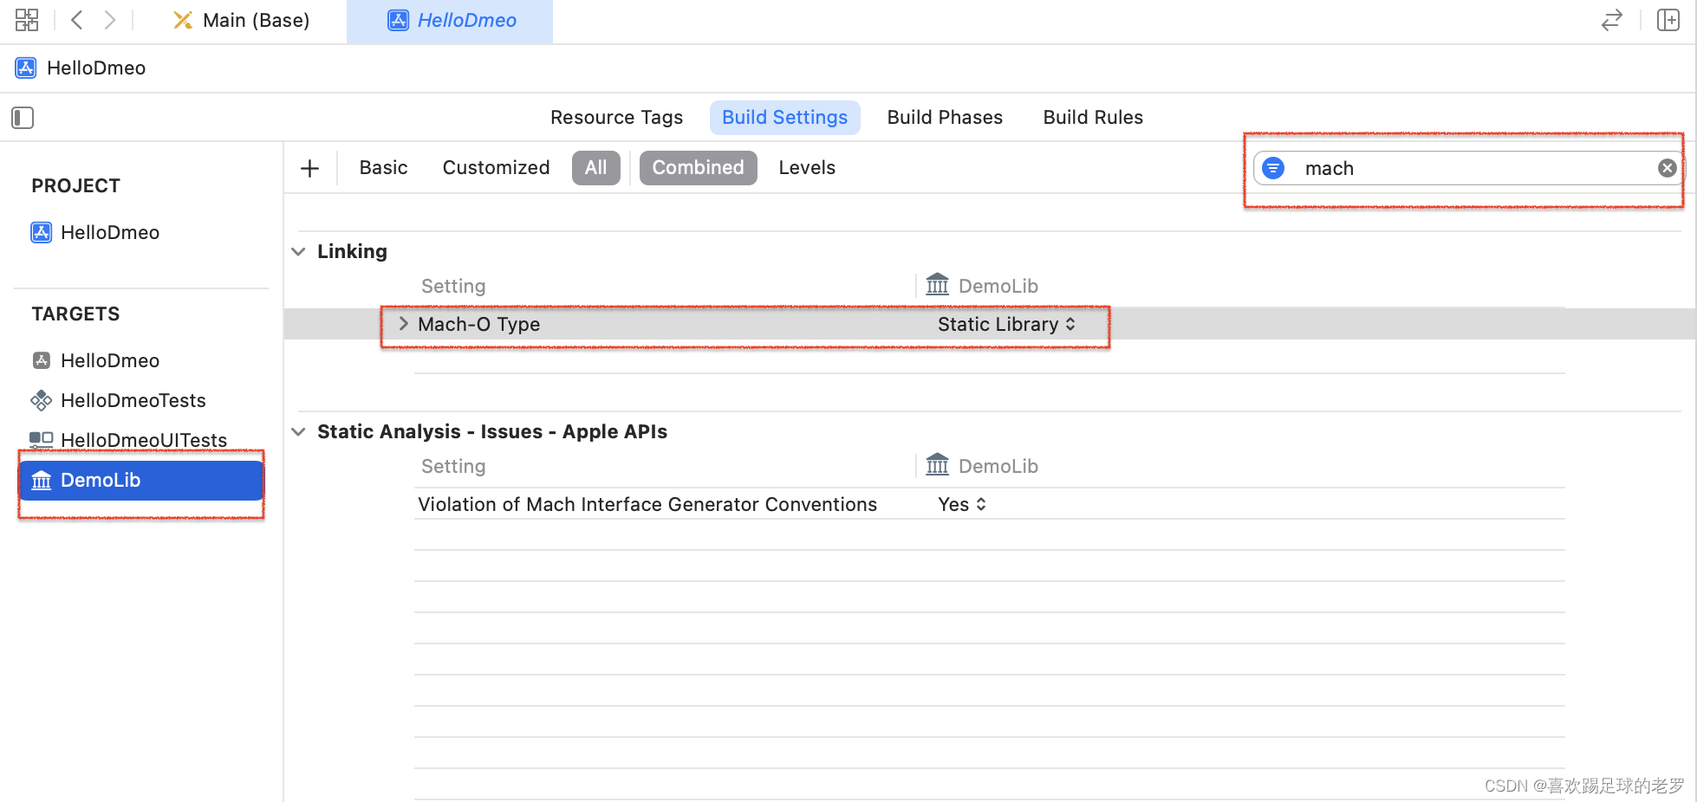Click the mach search field
This screenshot has height=802, width=1697.
point(1469,168)
